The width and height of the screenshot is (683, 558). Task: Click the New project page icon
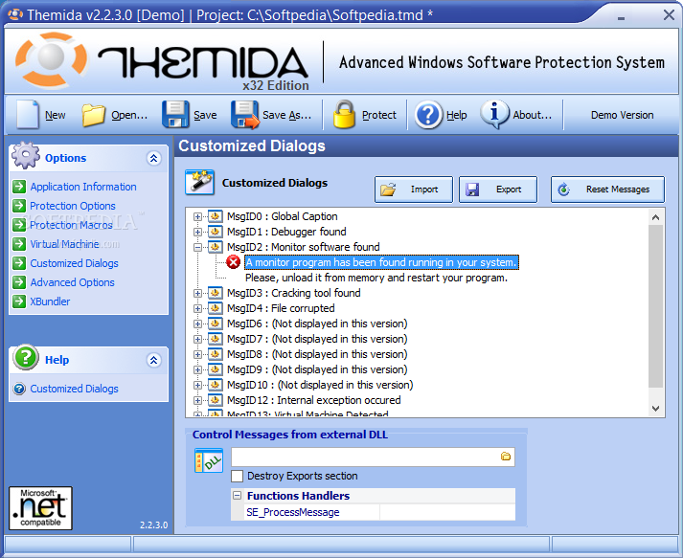click(28, 115)
